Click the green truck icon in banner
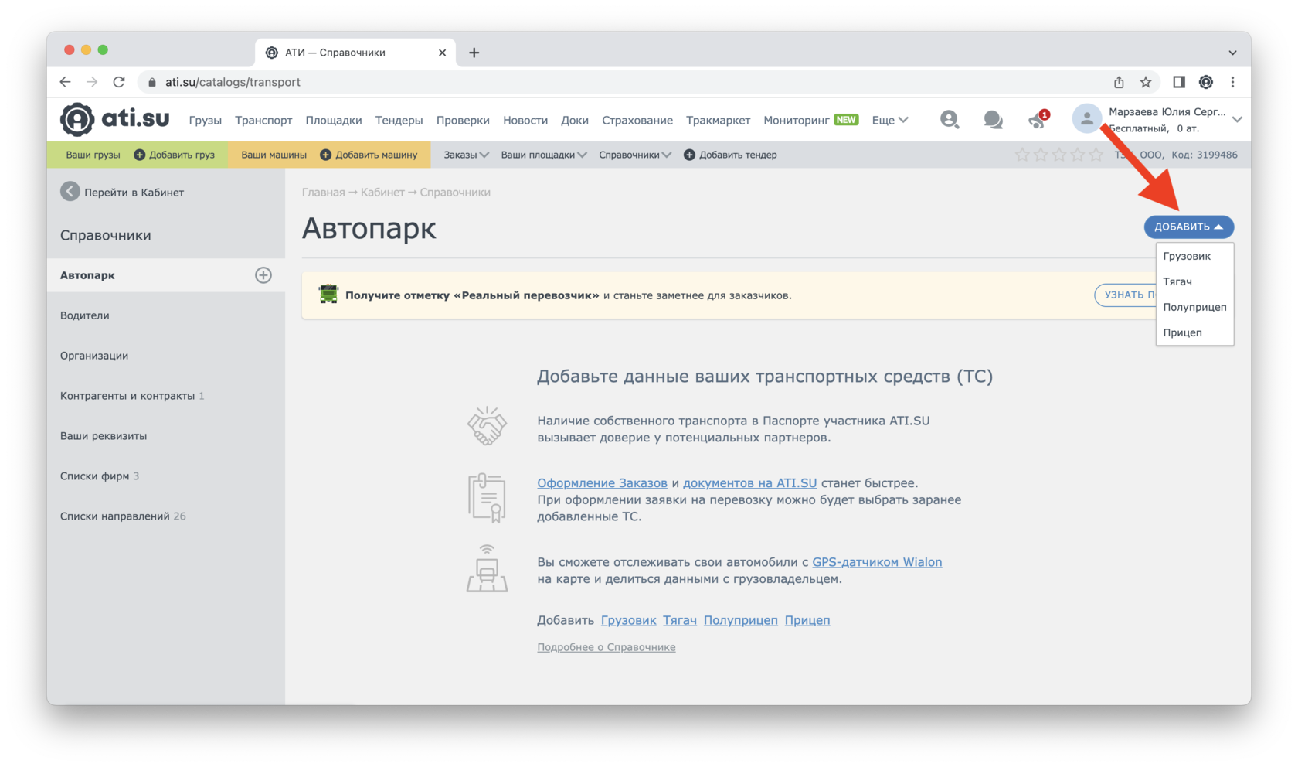The image size is (1298, 767). tap(328, 295)
